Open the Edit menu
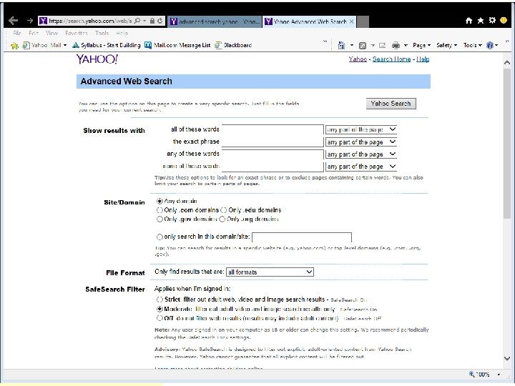 pos(34,33)
